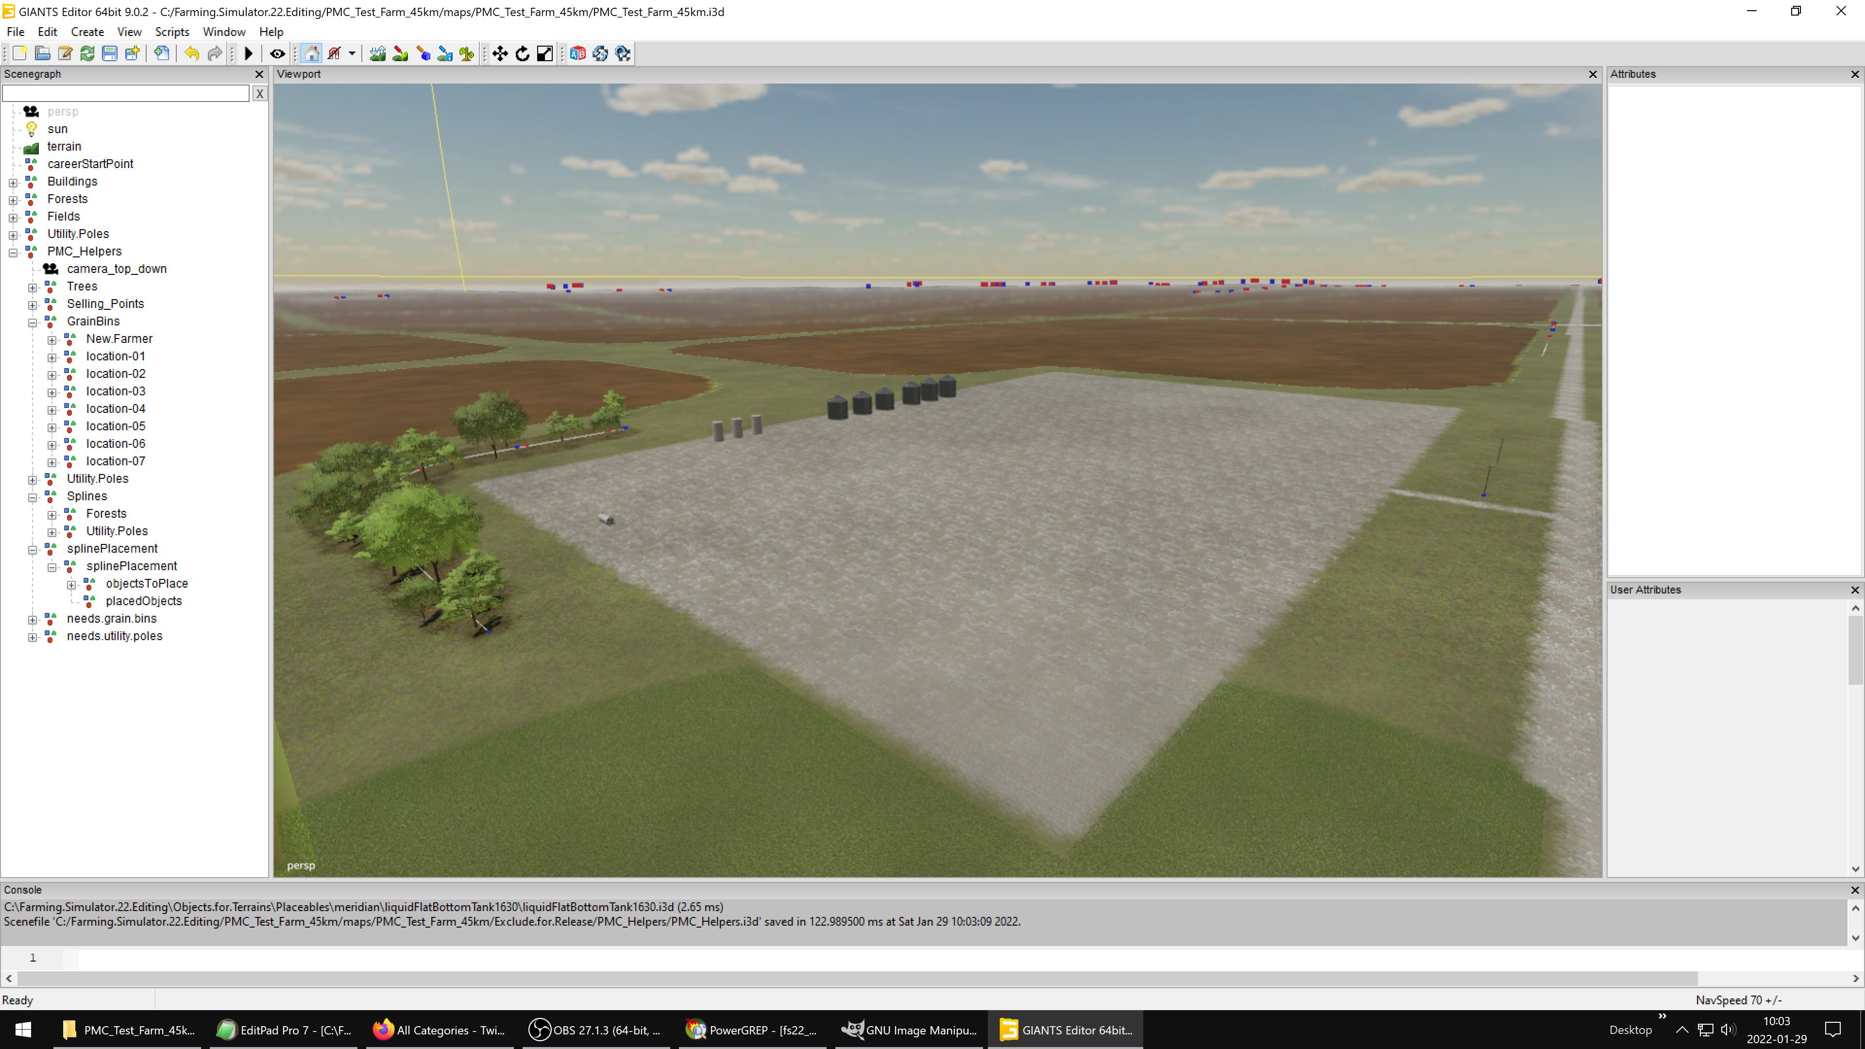Image resolution: width=1865 pixels, height=1049 pixels.
Task: Select terrain sculpt mode icon
Action: tap(377, 53)
